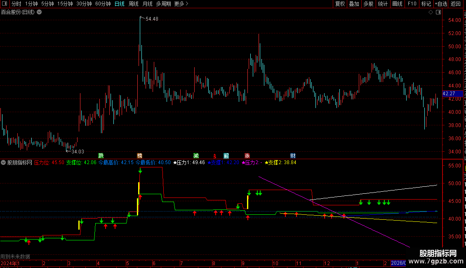The image size is (466, 268).
Task: Click the ★支撑2: 38.84 indicator value
Action: 280,162
